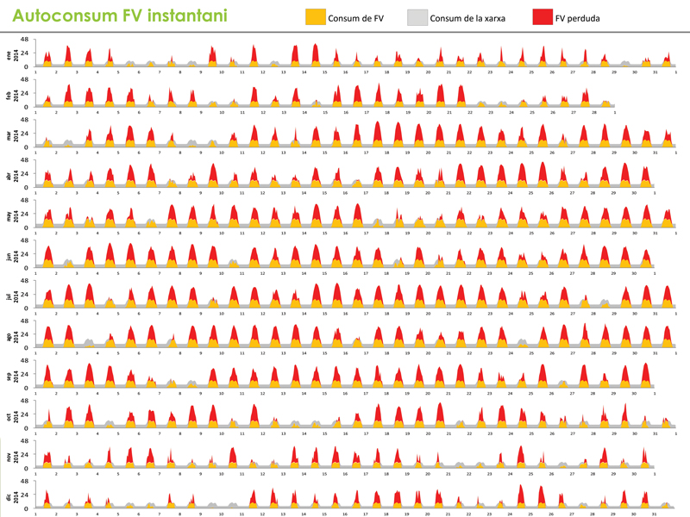Image resolution: width=690 pixels, height=517 pixels.
Task: Click the red FV perduda legend swatch
Action: [542, 16]
